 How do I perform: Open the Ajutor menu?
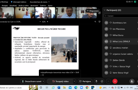click(50, 5)
